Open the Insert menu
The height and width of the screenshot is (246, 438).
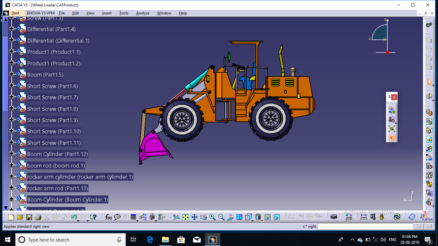(x=107, y=13)
